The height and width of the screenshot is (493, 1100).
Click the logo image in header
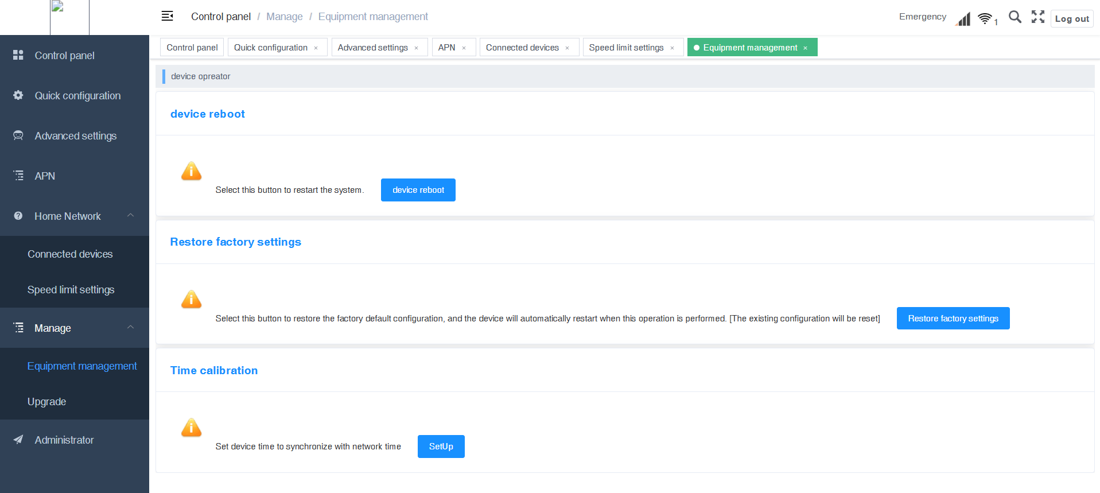(x=69, y=17)
